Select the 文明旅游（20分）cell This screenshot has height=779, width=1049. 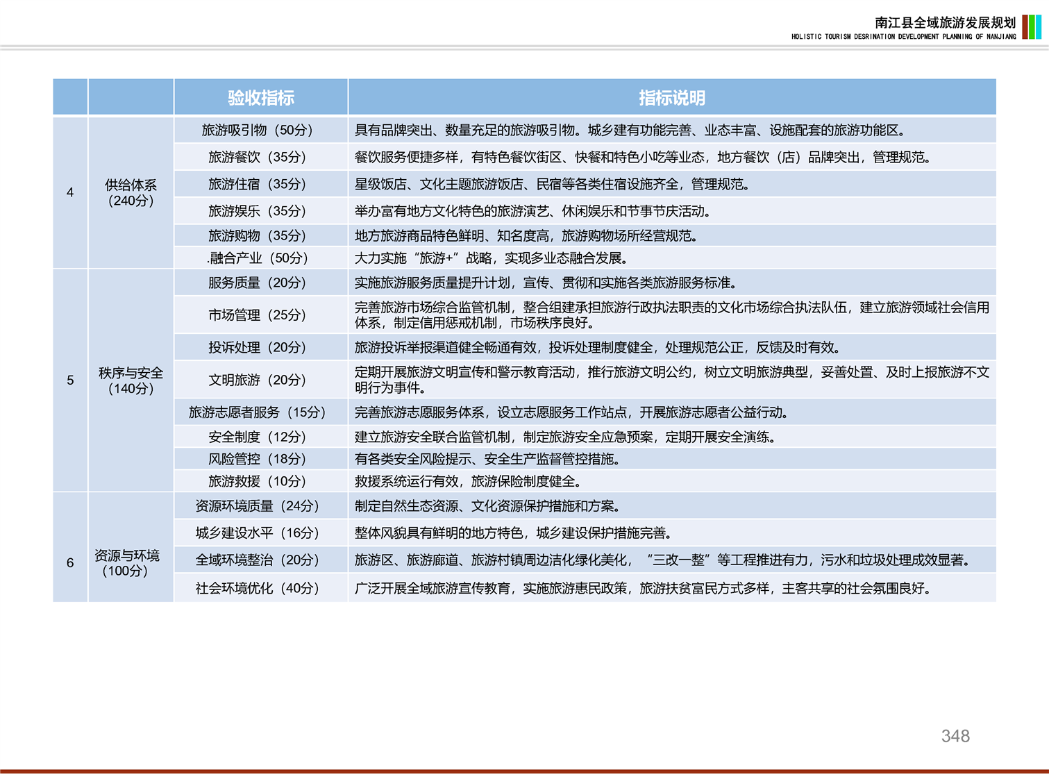[x=260, y=380]
